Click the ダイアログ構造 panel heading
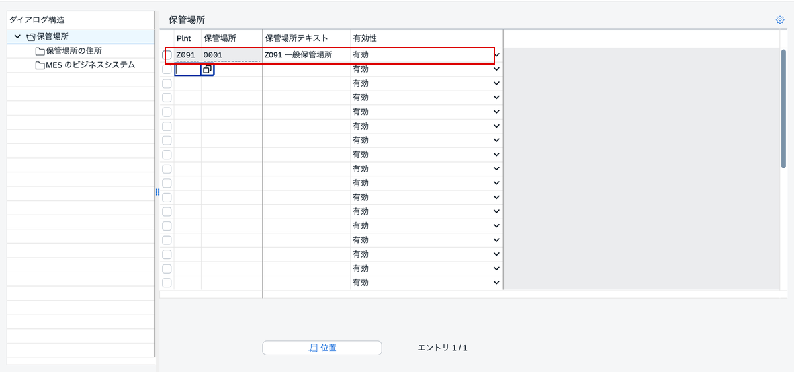Image resolution: width=794 pixels, height=372 pixels. coord(37,20)
